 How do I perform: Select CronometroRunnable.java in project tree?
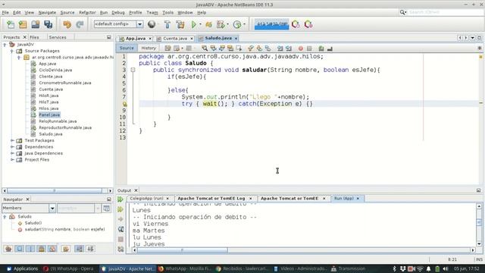[x=65, y=83]
